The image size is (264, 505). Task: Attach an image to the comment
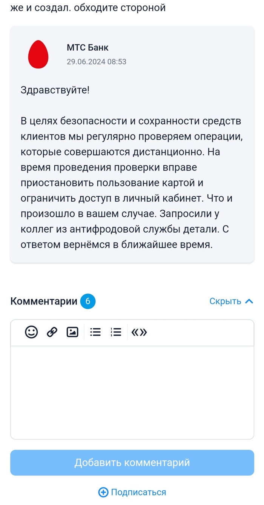tap(72, 332)
